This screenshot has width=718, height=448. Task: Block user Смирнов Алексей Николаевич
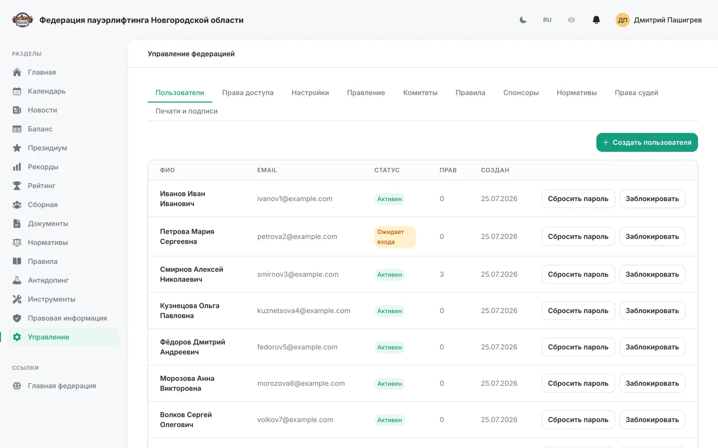click(x=652, y=274)
